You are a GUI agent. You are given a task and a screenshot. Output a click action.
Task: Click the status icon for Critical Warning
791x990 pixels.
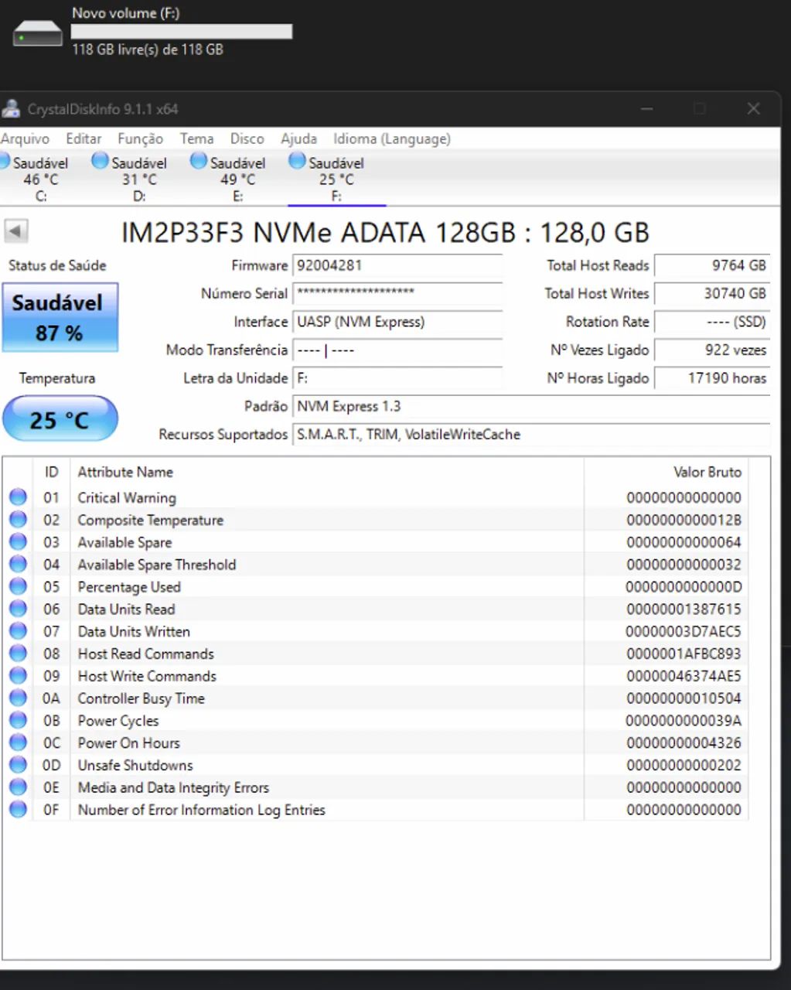pyautogui.click(x=18, y=497)
